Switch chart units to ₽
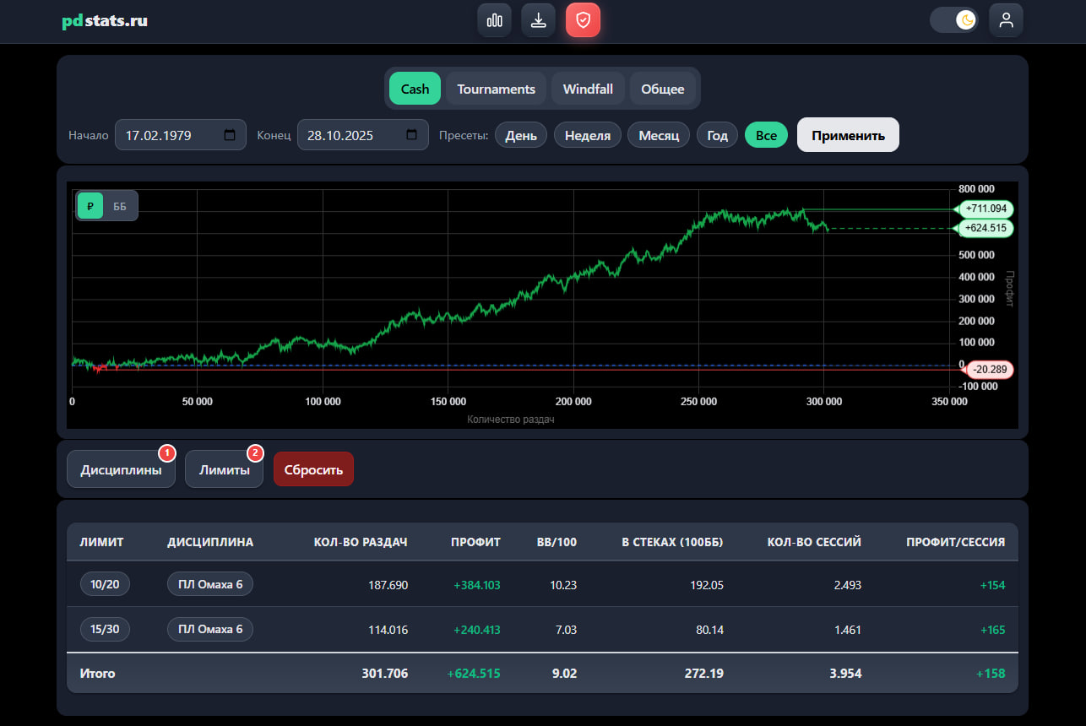The width and height of the screenshot is (1086, 726). [90, 206]
